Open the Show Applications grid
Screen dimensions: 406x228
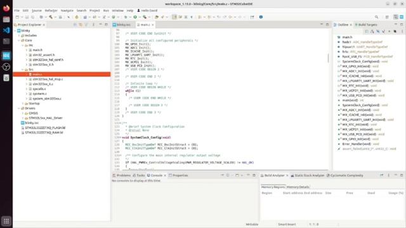coord(6,221)
